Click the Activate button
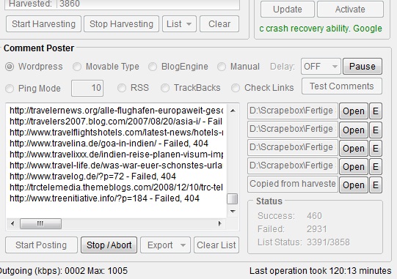The height and width of the screenshot is (279, 397). 350,10
